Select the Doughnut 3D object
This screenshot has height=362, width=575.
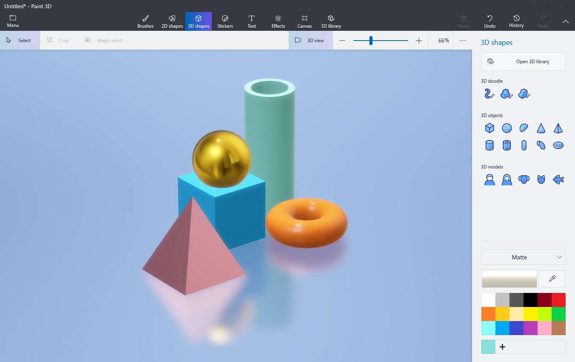(558, 145)
